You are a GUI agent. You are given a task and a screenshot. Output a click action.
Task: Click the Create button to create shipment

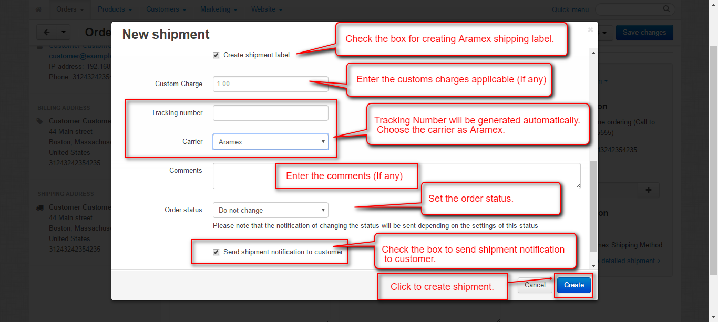pyautogui.click(x=574, y=285)
